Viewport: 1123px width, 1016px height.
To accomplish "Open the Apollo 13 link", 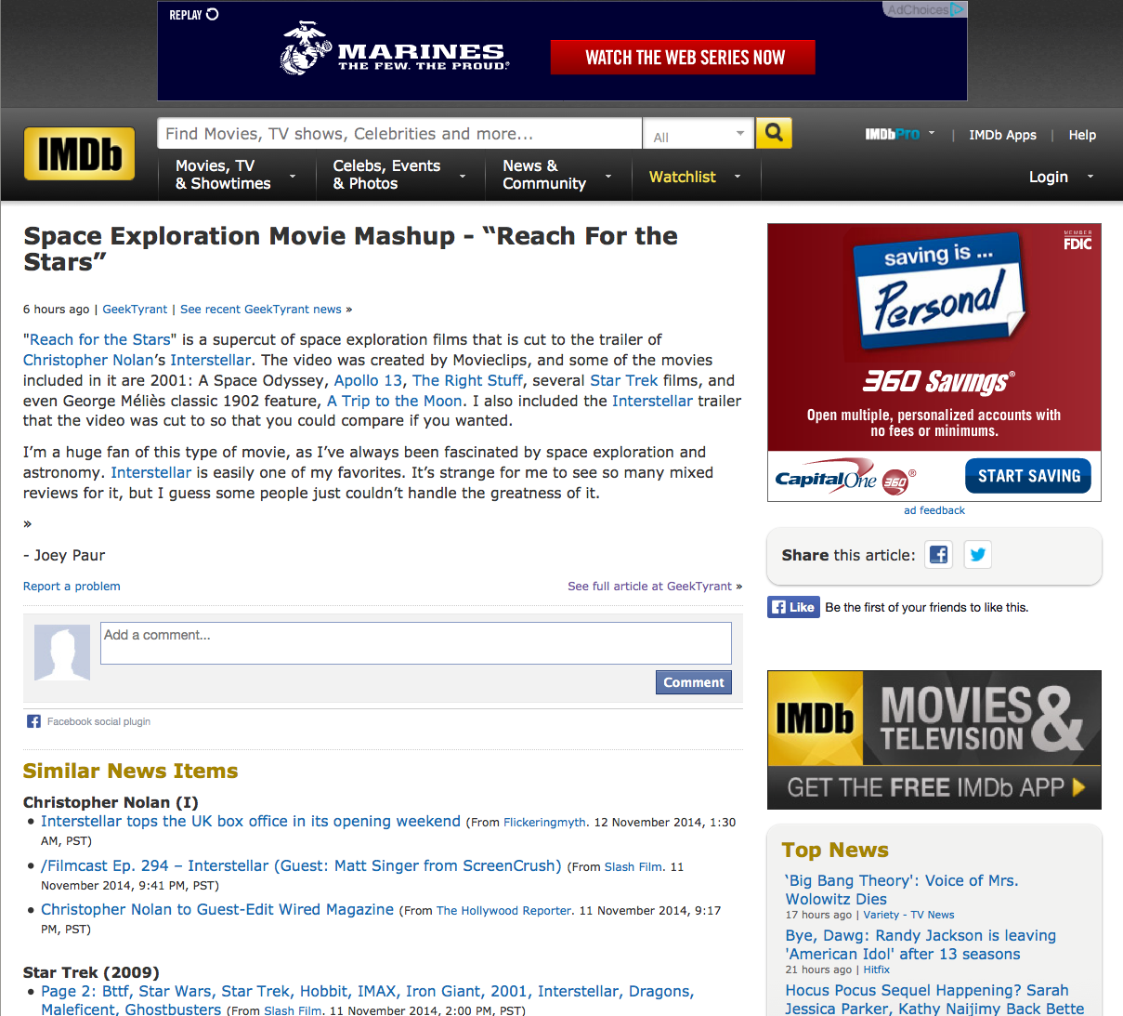I will pyautogui.click(x=368, y=380).
